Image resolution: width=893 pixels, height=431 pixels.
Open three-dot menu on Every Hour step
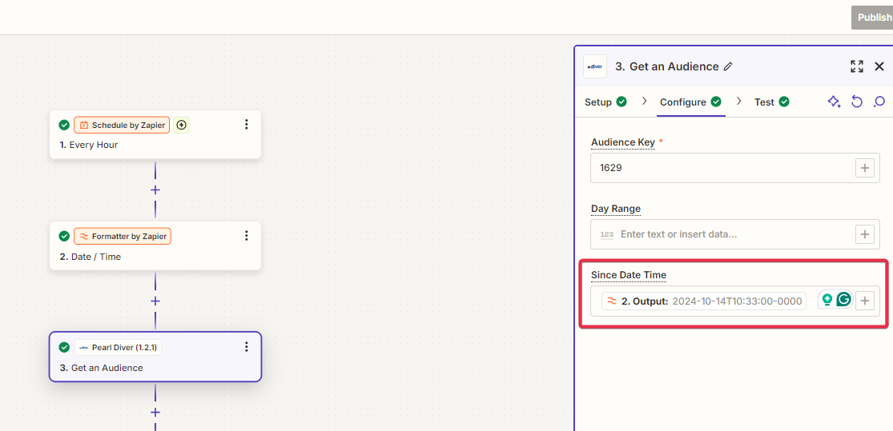[x=247, y=124]
